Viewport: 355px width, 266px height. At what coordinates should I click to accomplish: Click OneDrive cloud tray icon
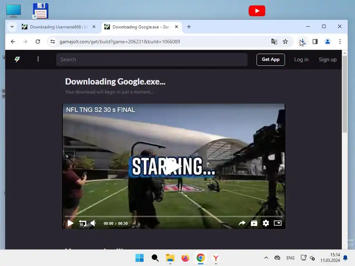pos(277,258)
